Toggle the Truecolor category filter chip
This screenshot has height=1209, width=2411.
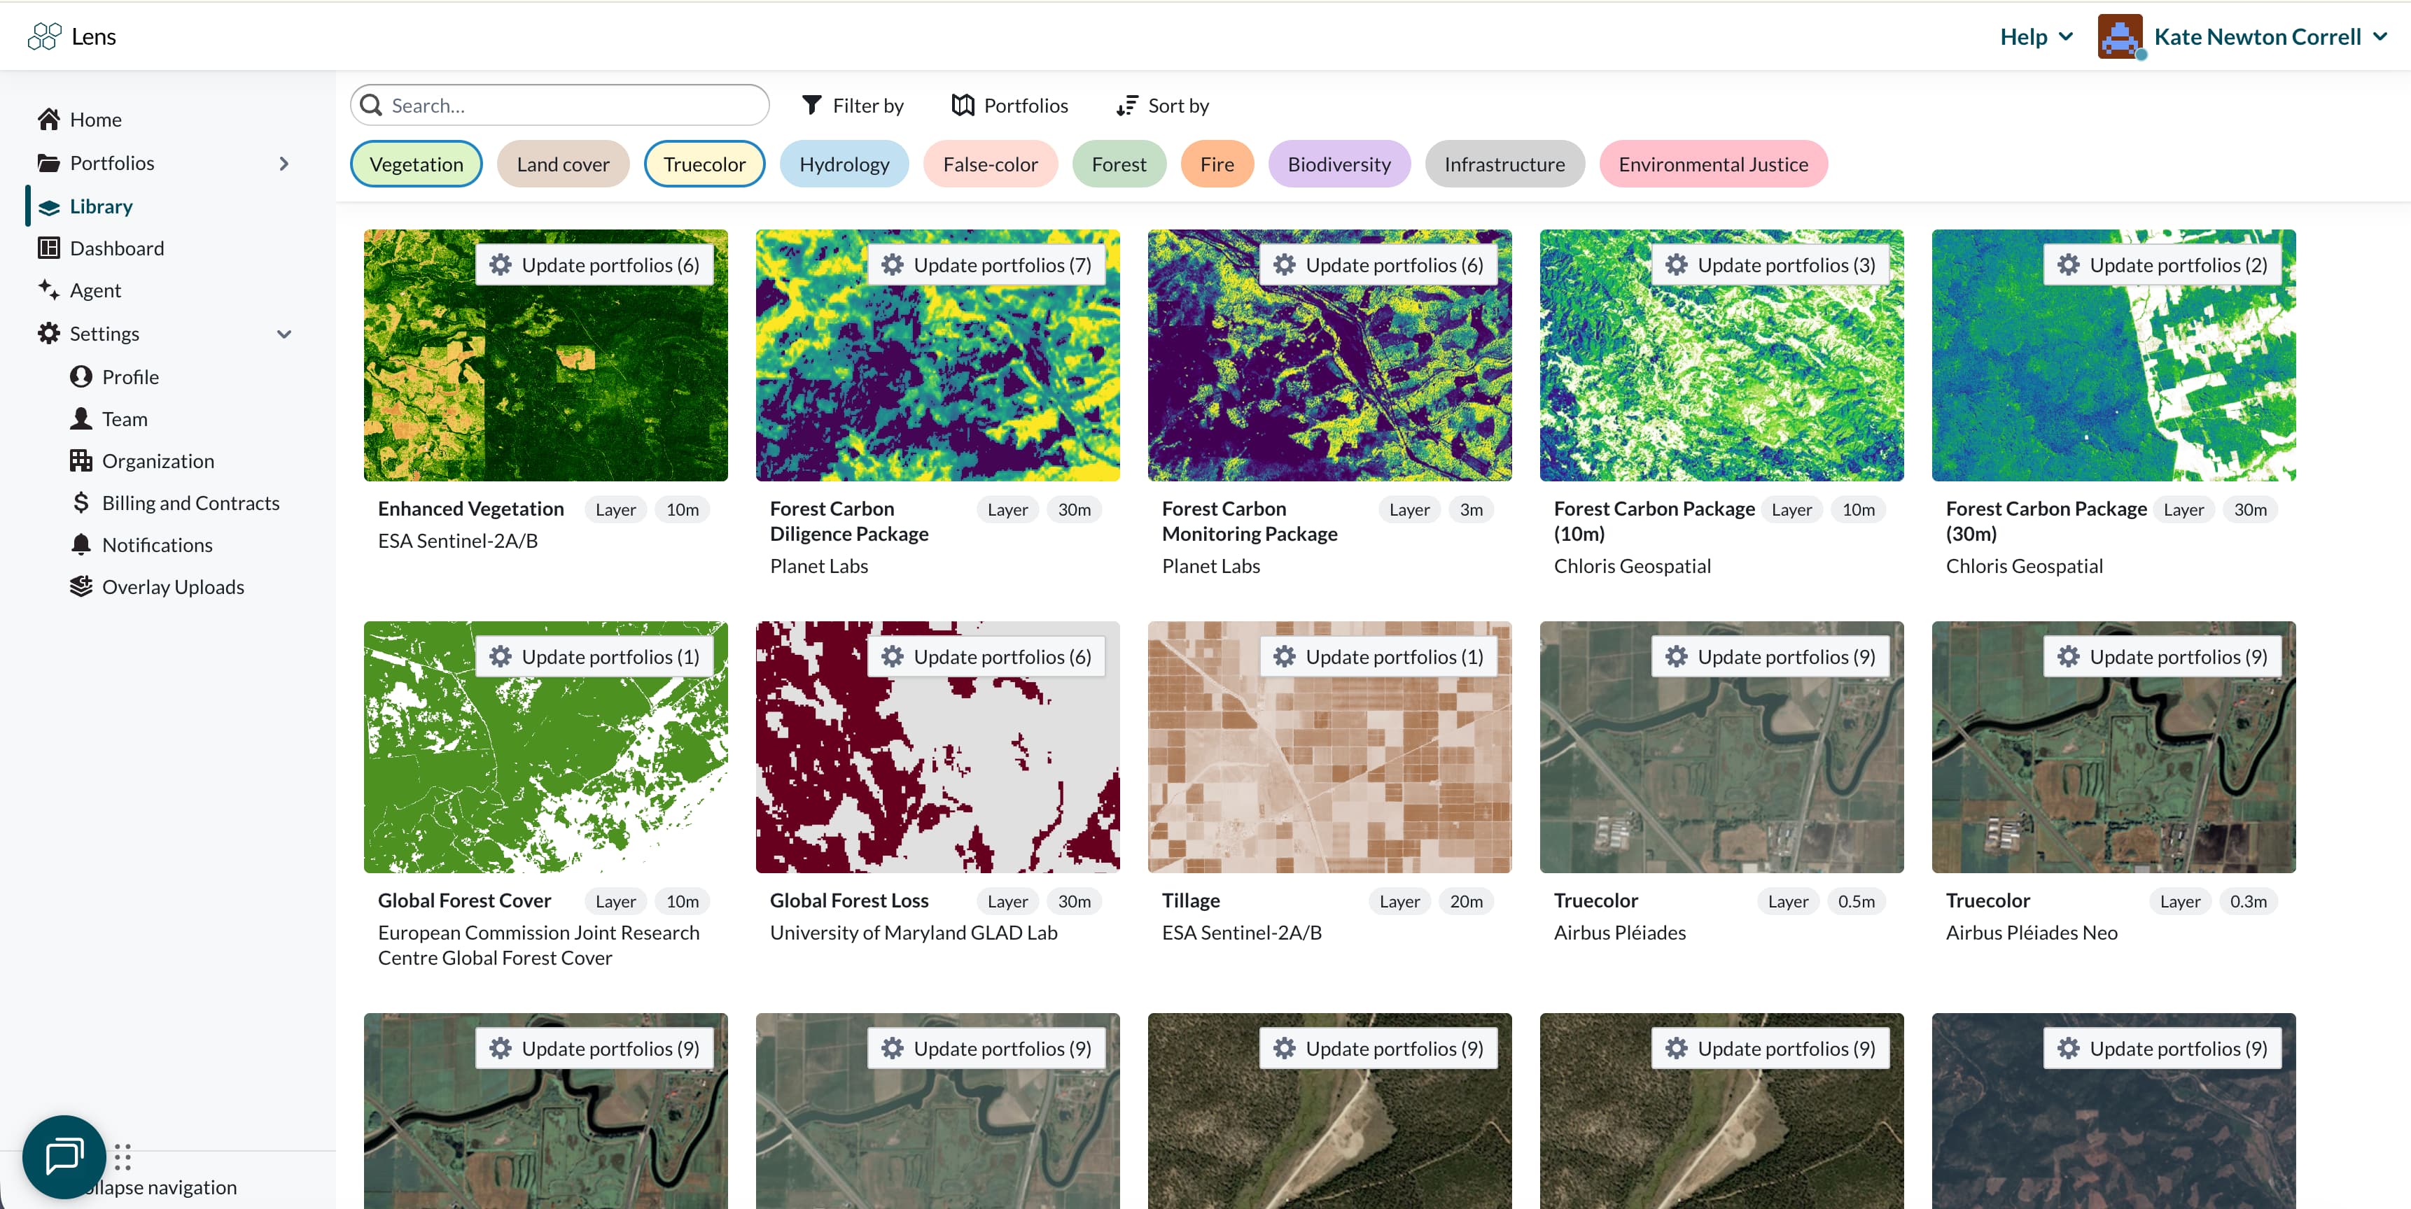tap(704, 164)
